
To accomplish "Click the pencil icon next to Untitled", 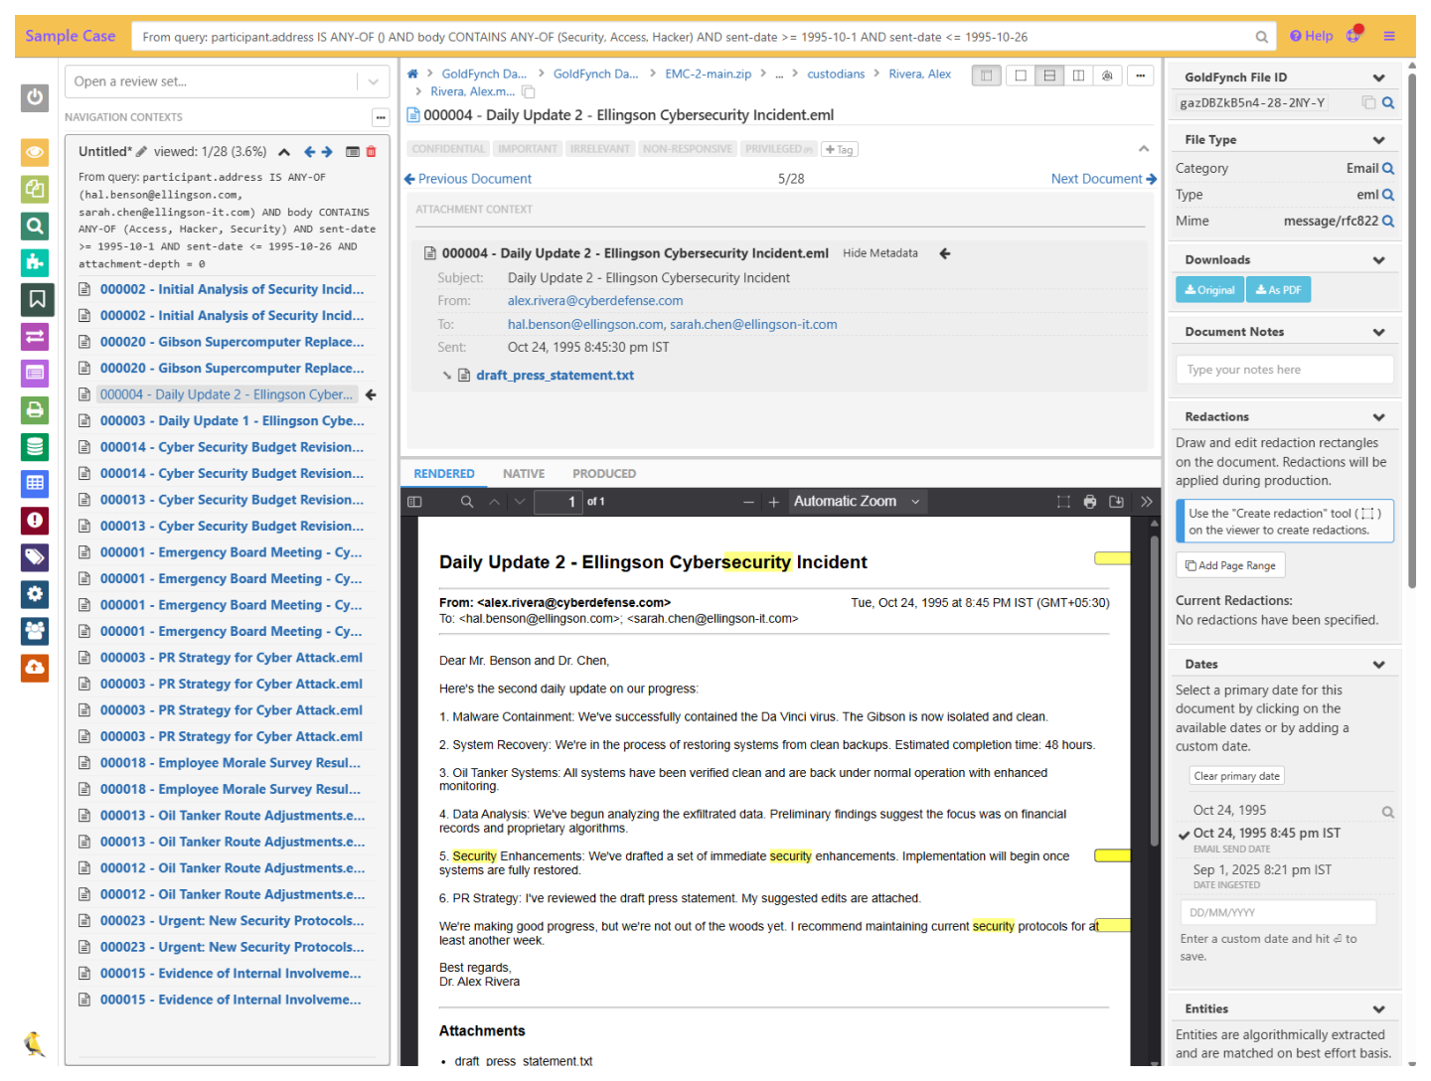I will click(x=141, y=152).
